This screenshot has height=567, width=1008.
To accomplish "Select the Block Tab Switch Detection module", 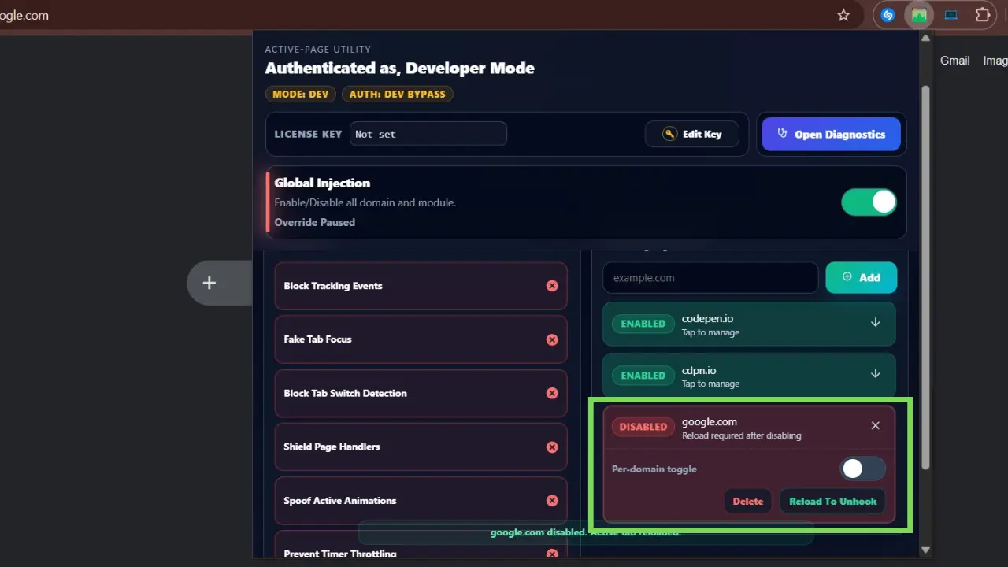I will coord(421,393).
